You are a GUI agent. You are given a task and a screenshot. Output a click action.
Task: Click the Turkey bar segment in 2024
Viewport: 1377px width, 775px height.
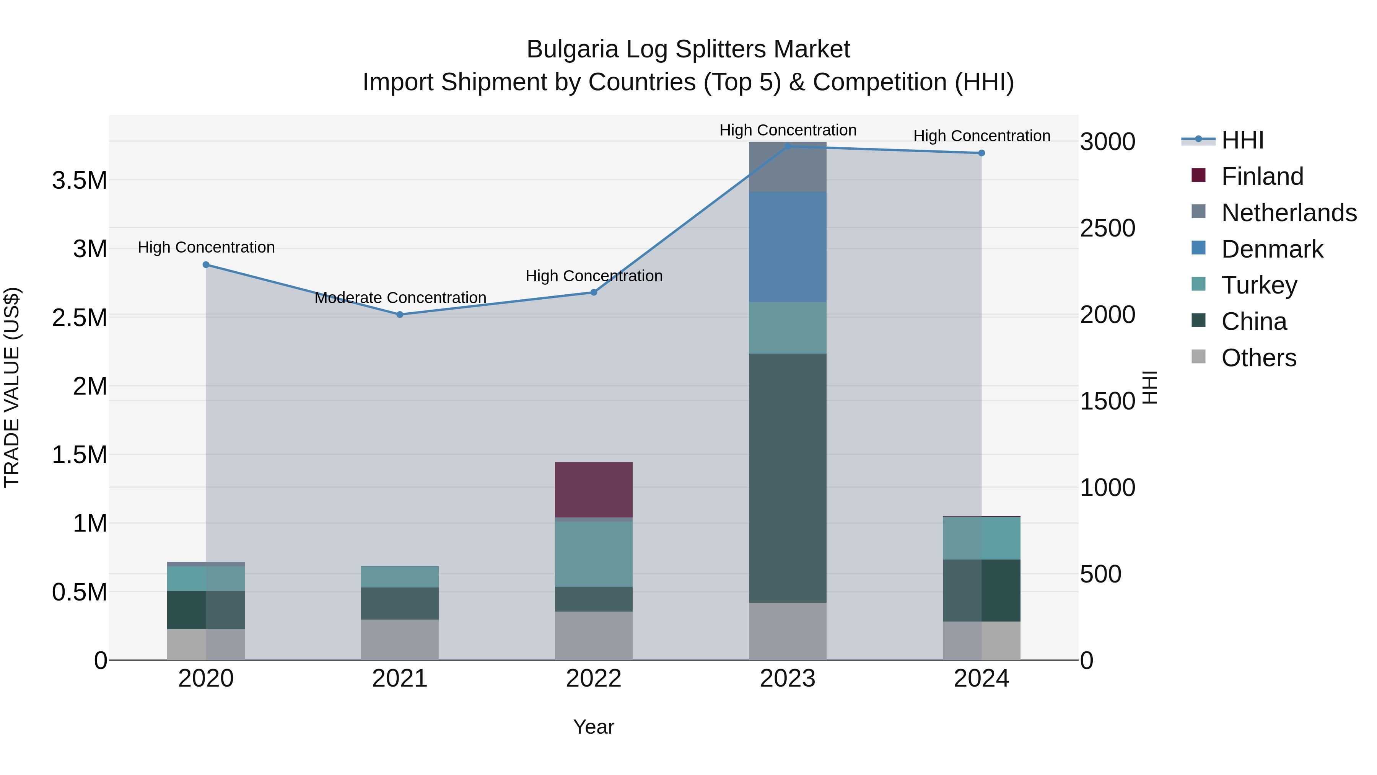[981, 538]
